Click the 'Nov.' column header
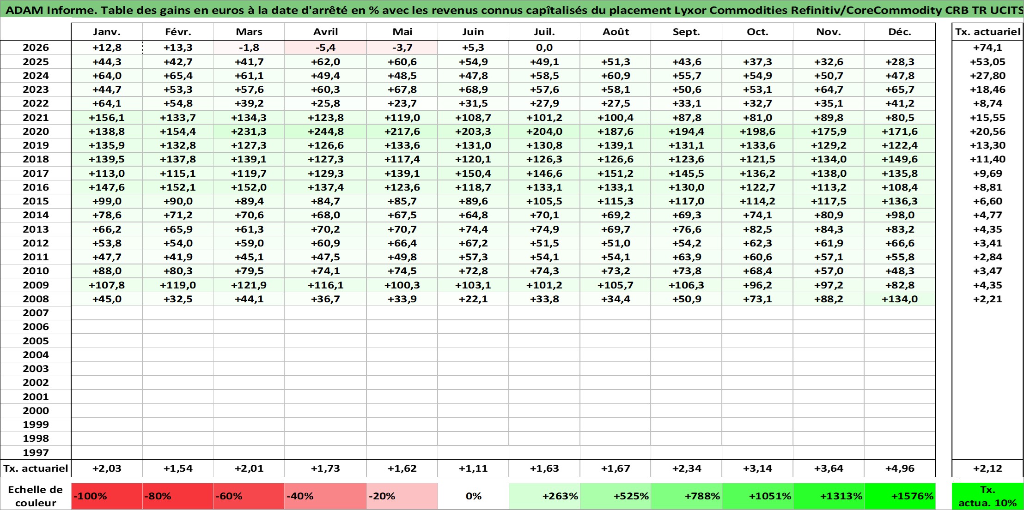Image resolution: width=1024 pixels, height=510 pixels. pyautogui.click(x=829, y=32)
